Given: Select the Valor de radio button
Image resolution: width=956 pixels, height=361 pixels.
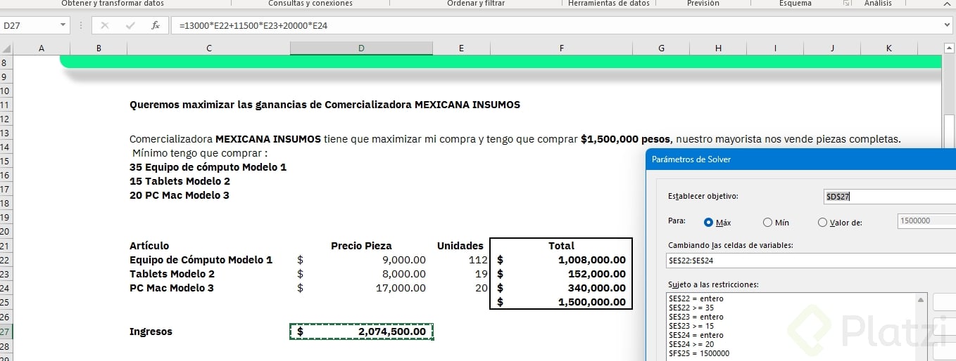Looking at the screenshot, I should (x=822, y=222).
